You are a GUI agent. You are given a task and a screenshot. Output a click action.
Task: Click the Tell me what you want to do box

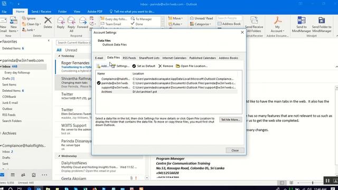(x=132, y=12)
